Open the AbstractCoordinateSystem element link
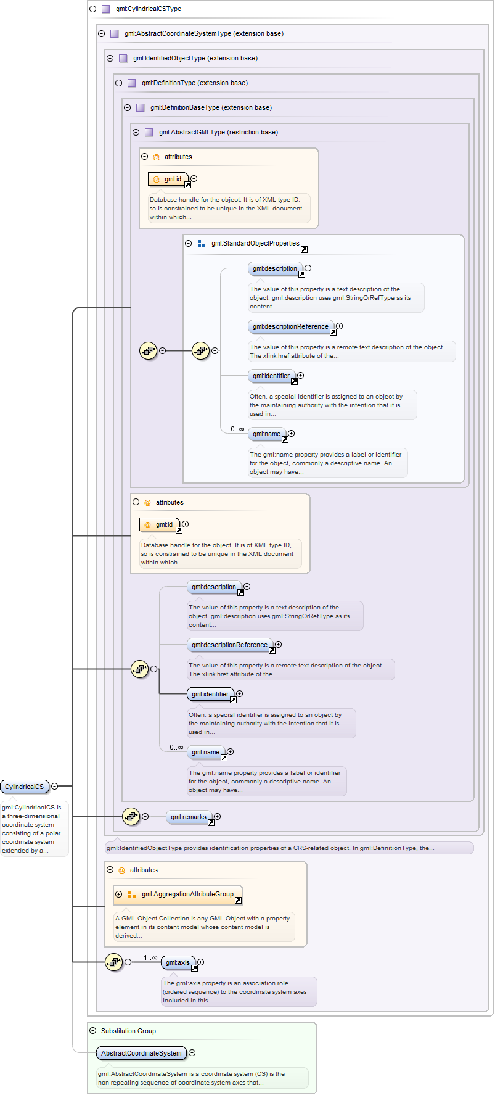495x1095 pixels. tap(141, 1053)
